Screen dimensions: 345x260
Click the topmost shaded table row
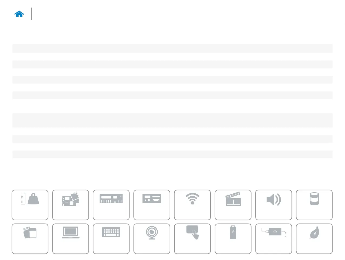(x=172, y=49)
